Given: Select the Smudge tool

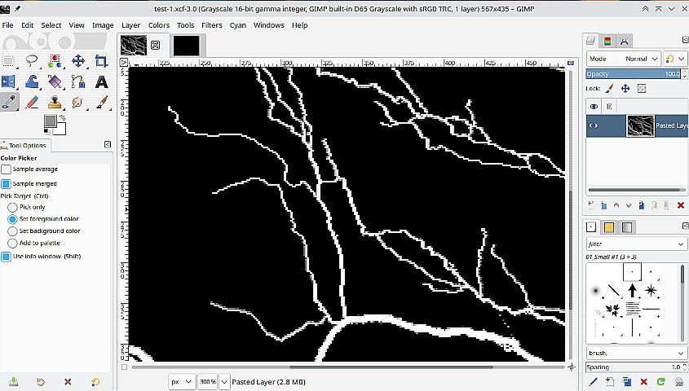Looking at the screenshot, I should click(78, 103).
